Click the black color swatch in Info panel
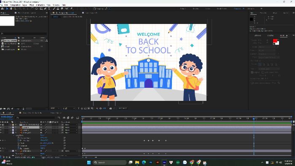The image size is (295, 166). pos(251,19)
